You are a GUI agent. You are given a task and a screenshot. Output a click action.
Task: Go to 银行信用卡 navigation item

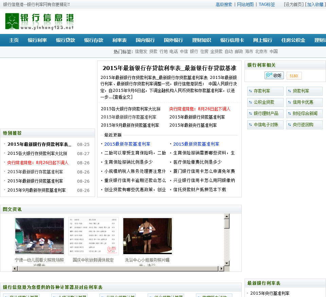[232, 40]
